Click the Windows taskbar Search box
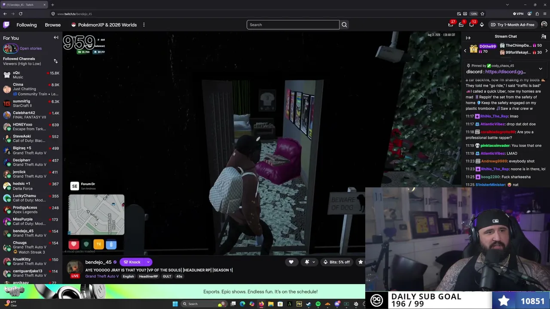Image resolution: width=550 pixels, height=309 pixels. [x=204, y=304]
